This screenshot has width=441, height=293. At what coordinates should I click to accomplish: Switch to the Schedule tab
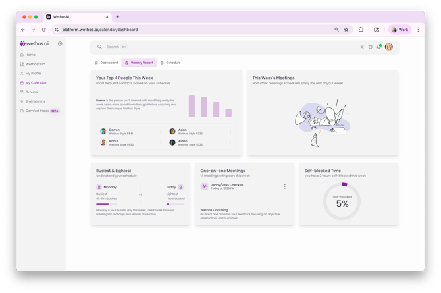(x=170, y=63)
